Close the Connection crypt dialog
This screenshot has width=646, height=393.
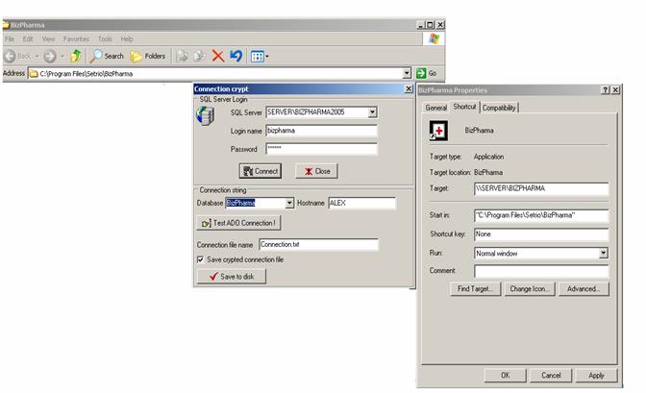[409, 88]
